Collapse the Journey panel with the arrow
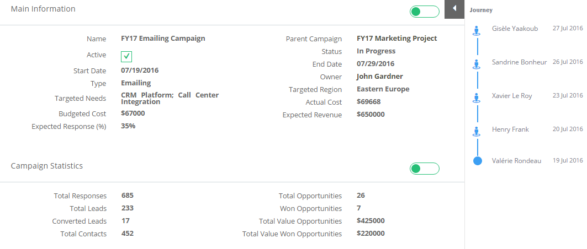Screen dimensions: 587x249 pos(454,9)
